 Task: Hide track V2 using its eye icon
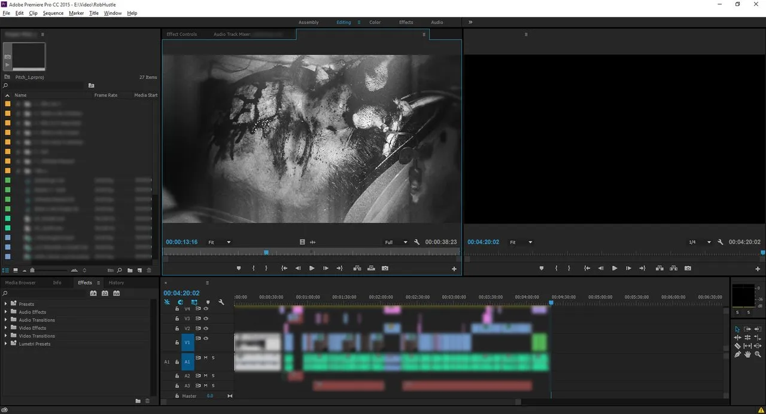click(206, 328)
